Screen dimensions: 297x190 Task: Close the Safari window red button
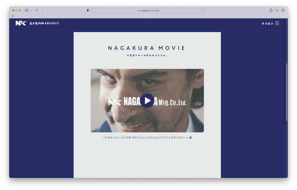(x=13, y=10)
